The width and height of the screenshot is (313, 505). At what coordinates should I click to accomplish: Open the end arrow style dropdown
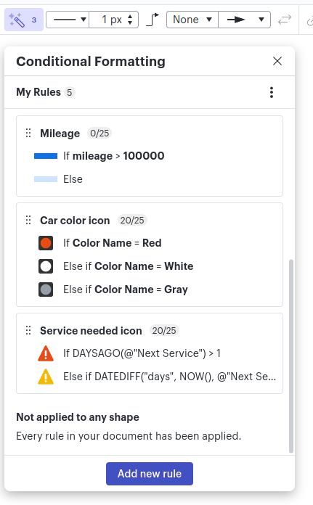click(244, 20)
